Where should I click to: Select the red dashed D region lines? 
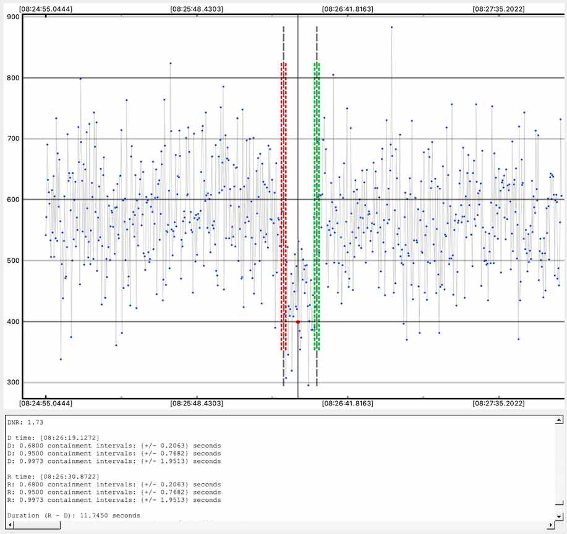[283, 206]
